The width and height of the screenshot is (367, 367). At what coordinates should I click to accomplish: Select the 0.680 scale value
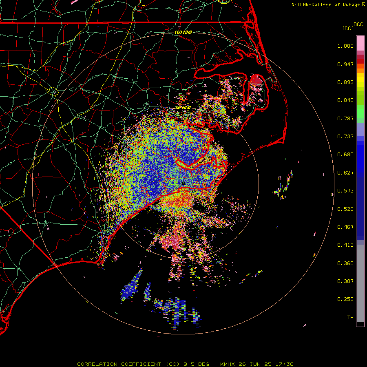345,155
